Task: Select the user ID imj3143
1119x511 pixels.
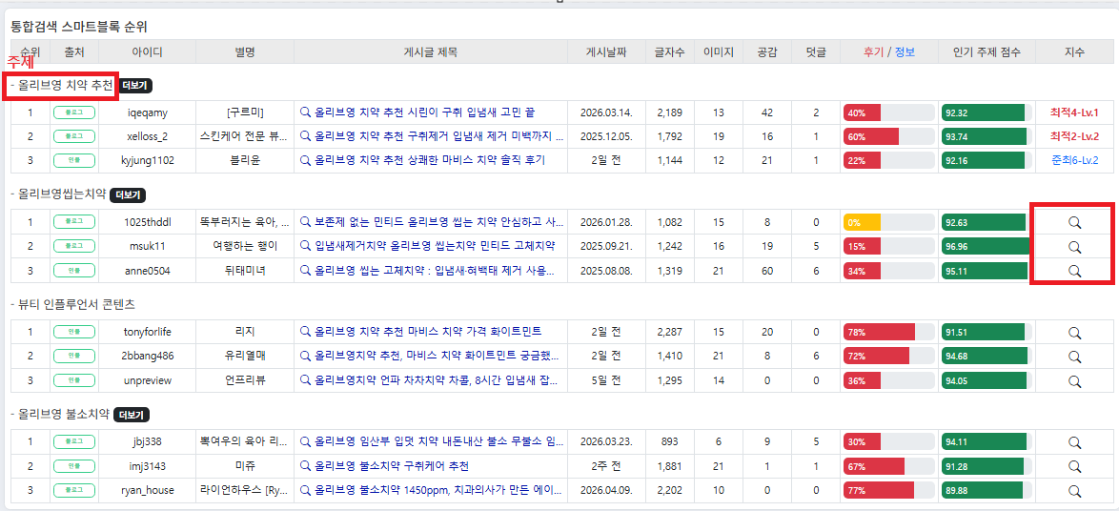Action: 147,466
